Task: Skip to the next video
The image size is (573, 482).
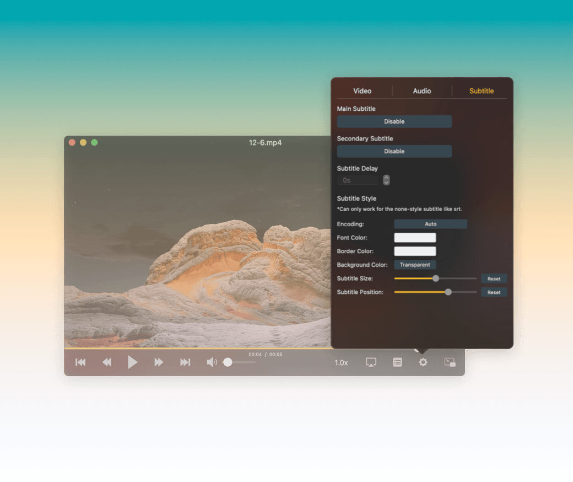Action: pyautogui.click(x=186, y=362)
